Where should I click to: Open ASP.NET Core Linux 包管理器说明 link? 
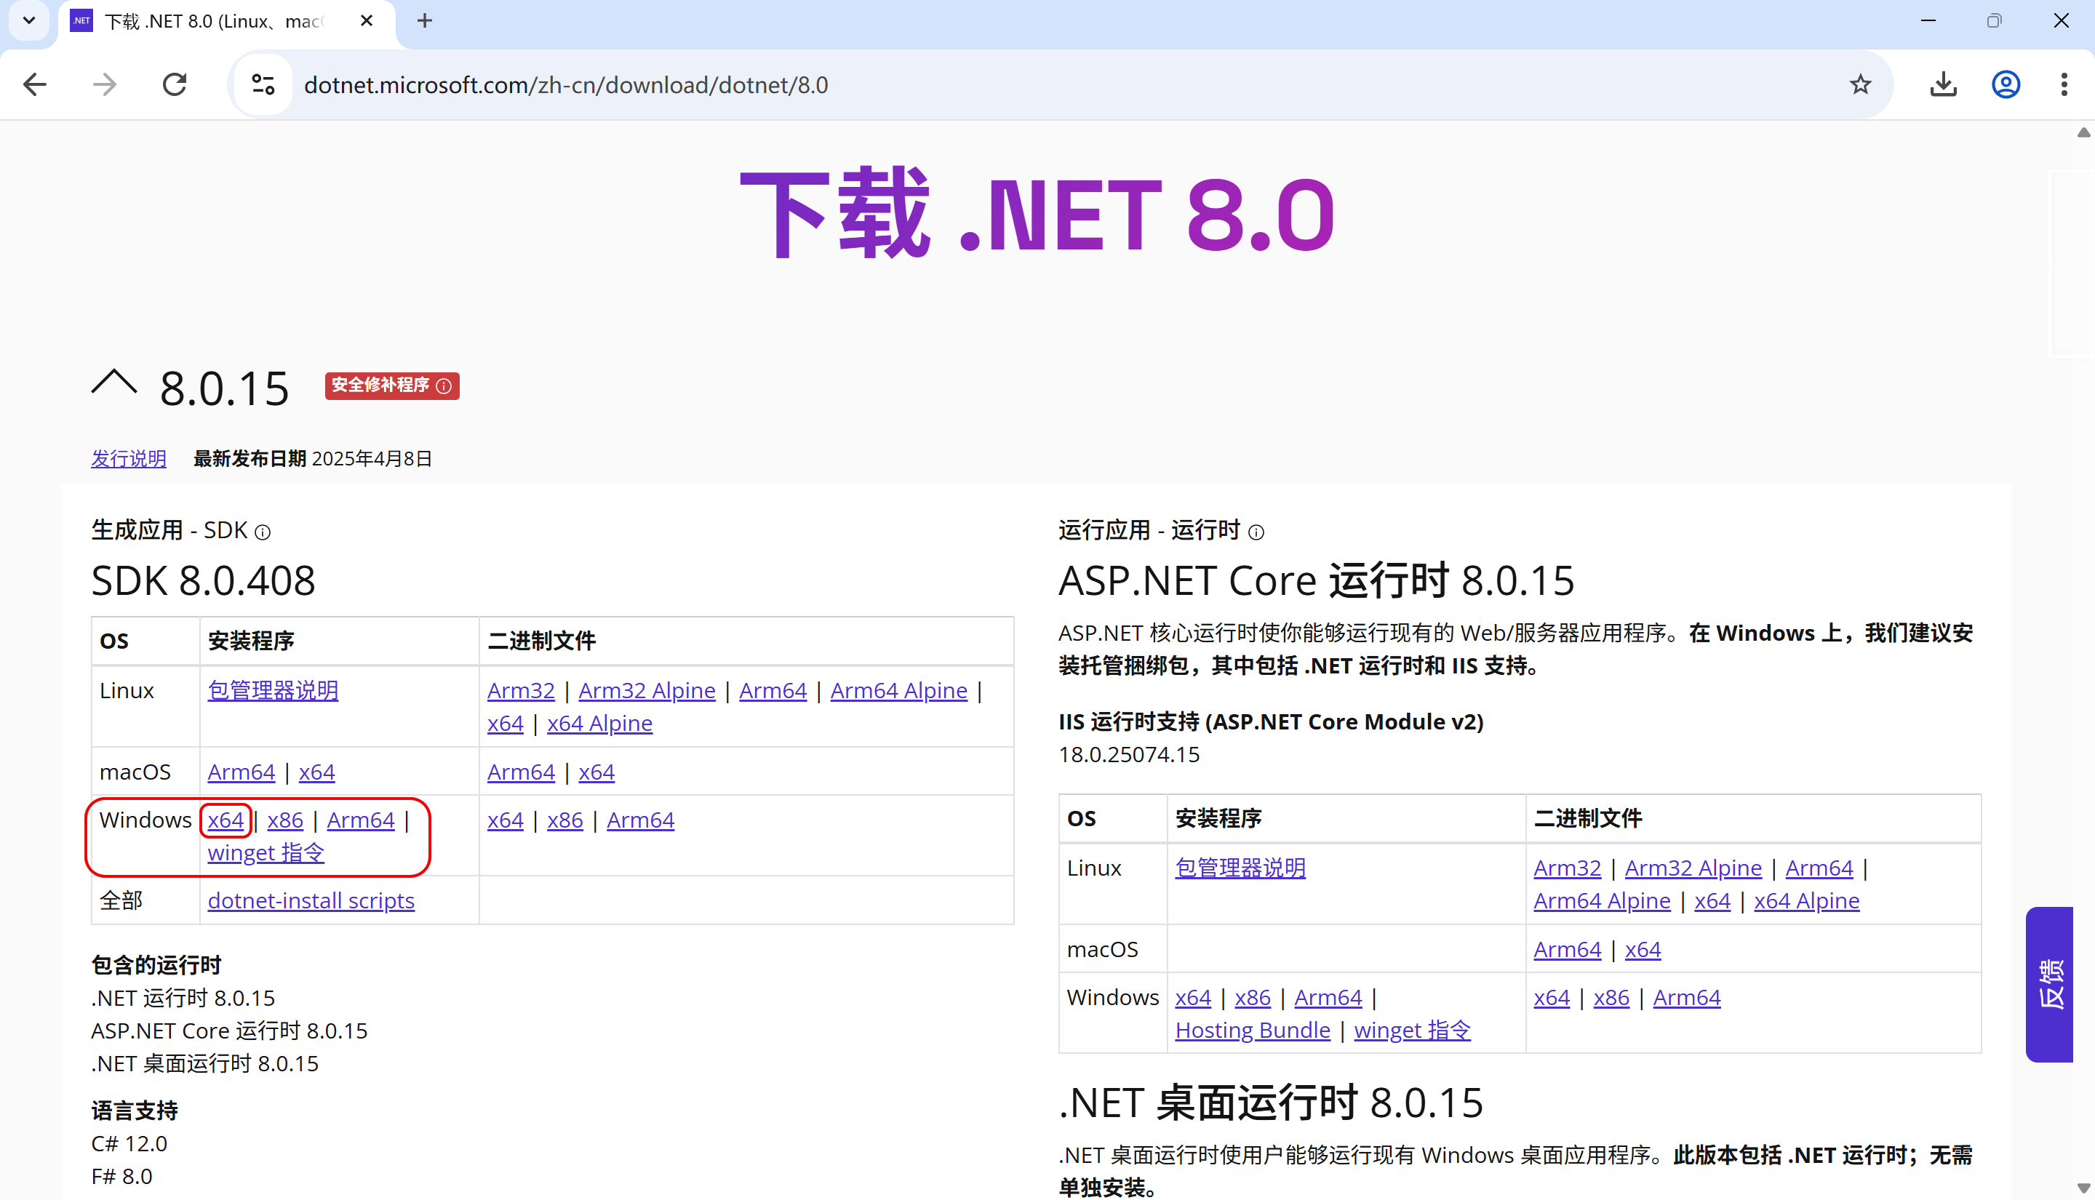tap(1240, 868)
